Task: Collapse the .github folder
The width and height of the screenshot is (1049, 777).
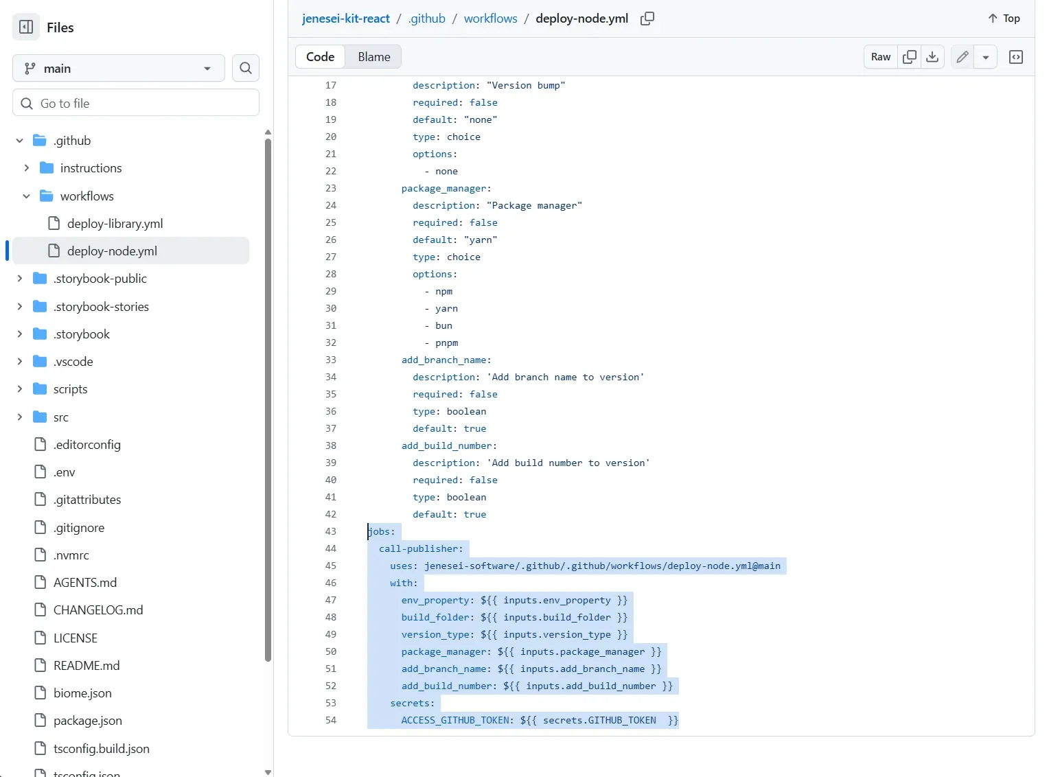Action: tap(19, 141)
